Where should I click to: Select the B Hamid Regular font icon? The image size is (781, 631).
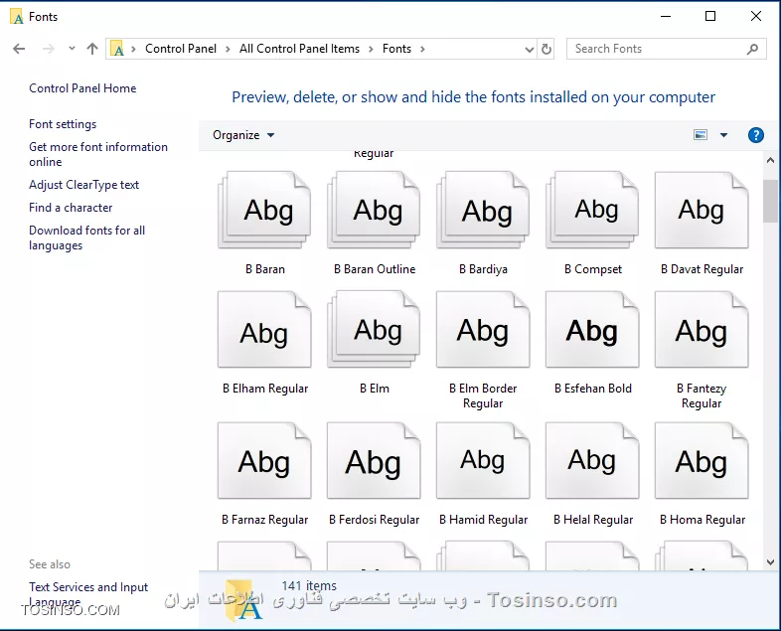click(x=483, y=460)
